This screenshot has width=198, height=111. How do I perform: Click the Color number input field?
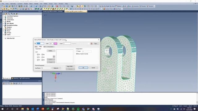(51, 43)
